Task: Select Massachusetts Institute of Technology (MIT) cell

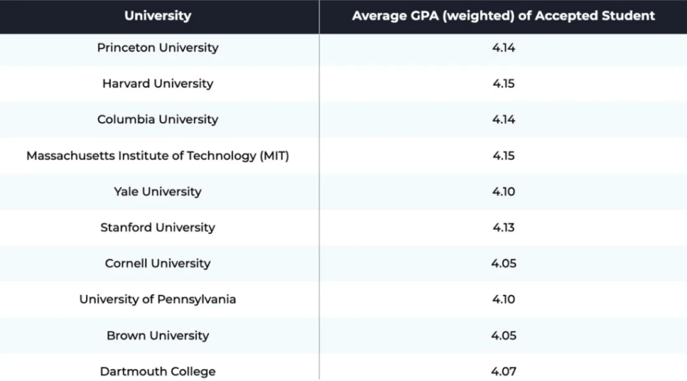Action: coord(158,156)
